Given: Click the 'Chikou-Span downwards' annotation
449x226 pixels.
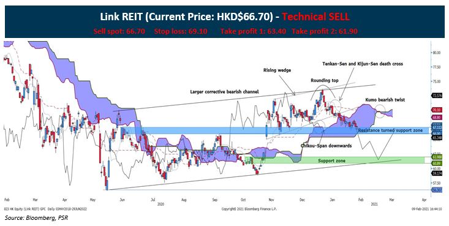Looking at the screenshot, I should (x=326, y=146).
